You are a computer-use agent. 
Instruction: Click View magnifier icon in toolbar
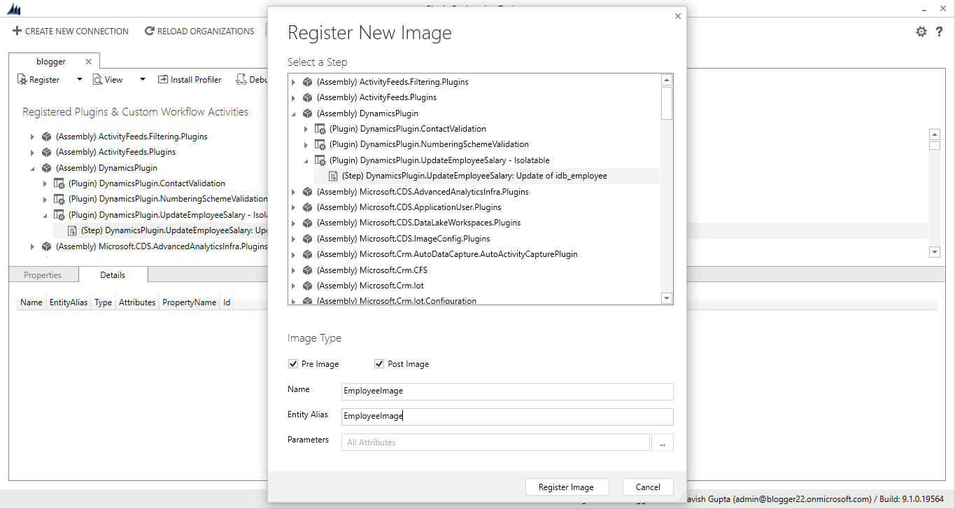click(x=97, y=80)
